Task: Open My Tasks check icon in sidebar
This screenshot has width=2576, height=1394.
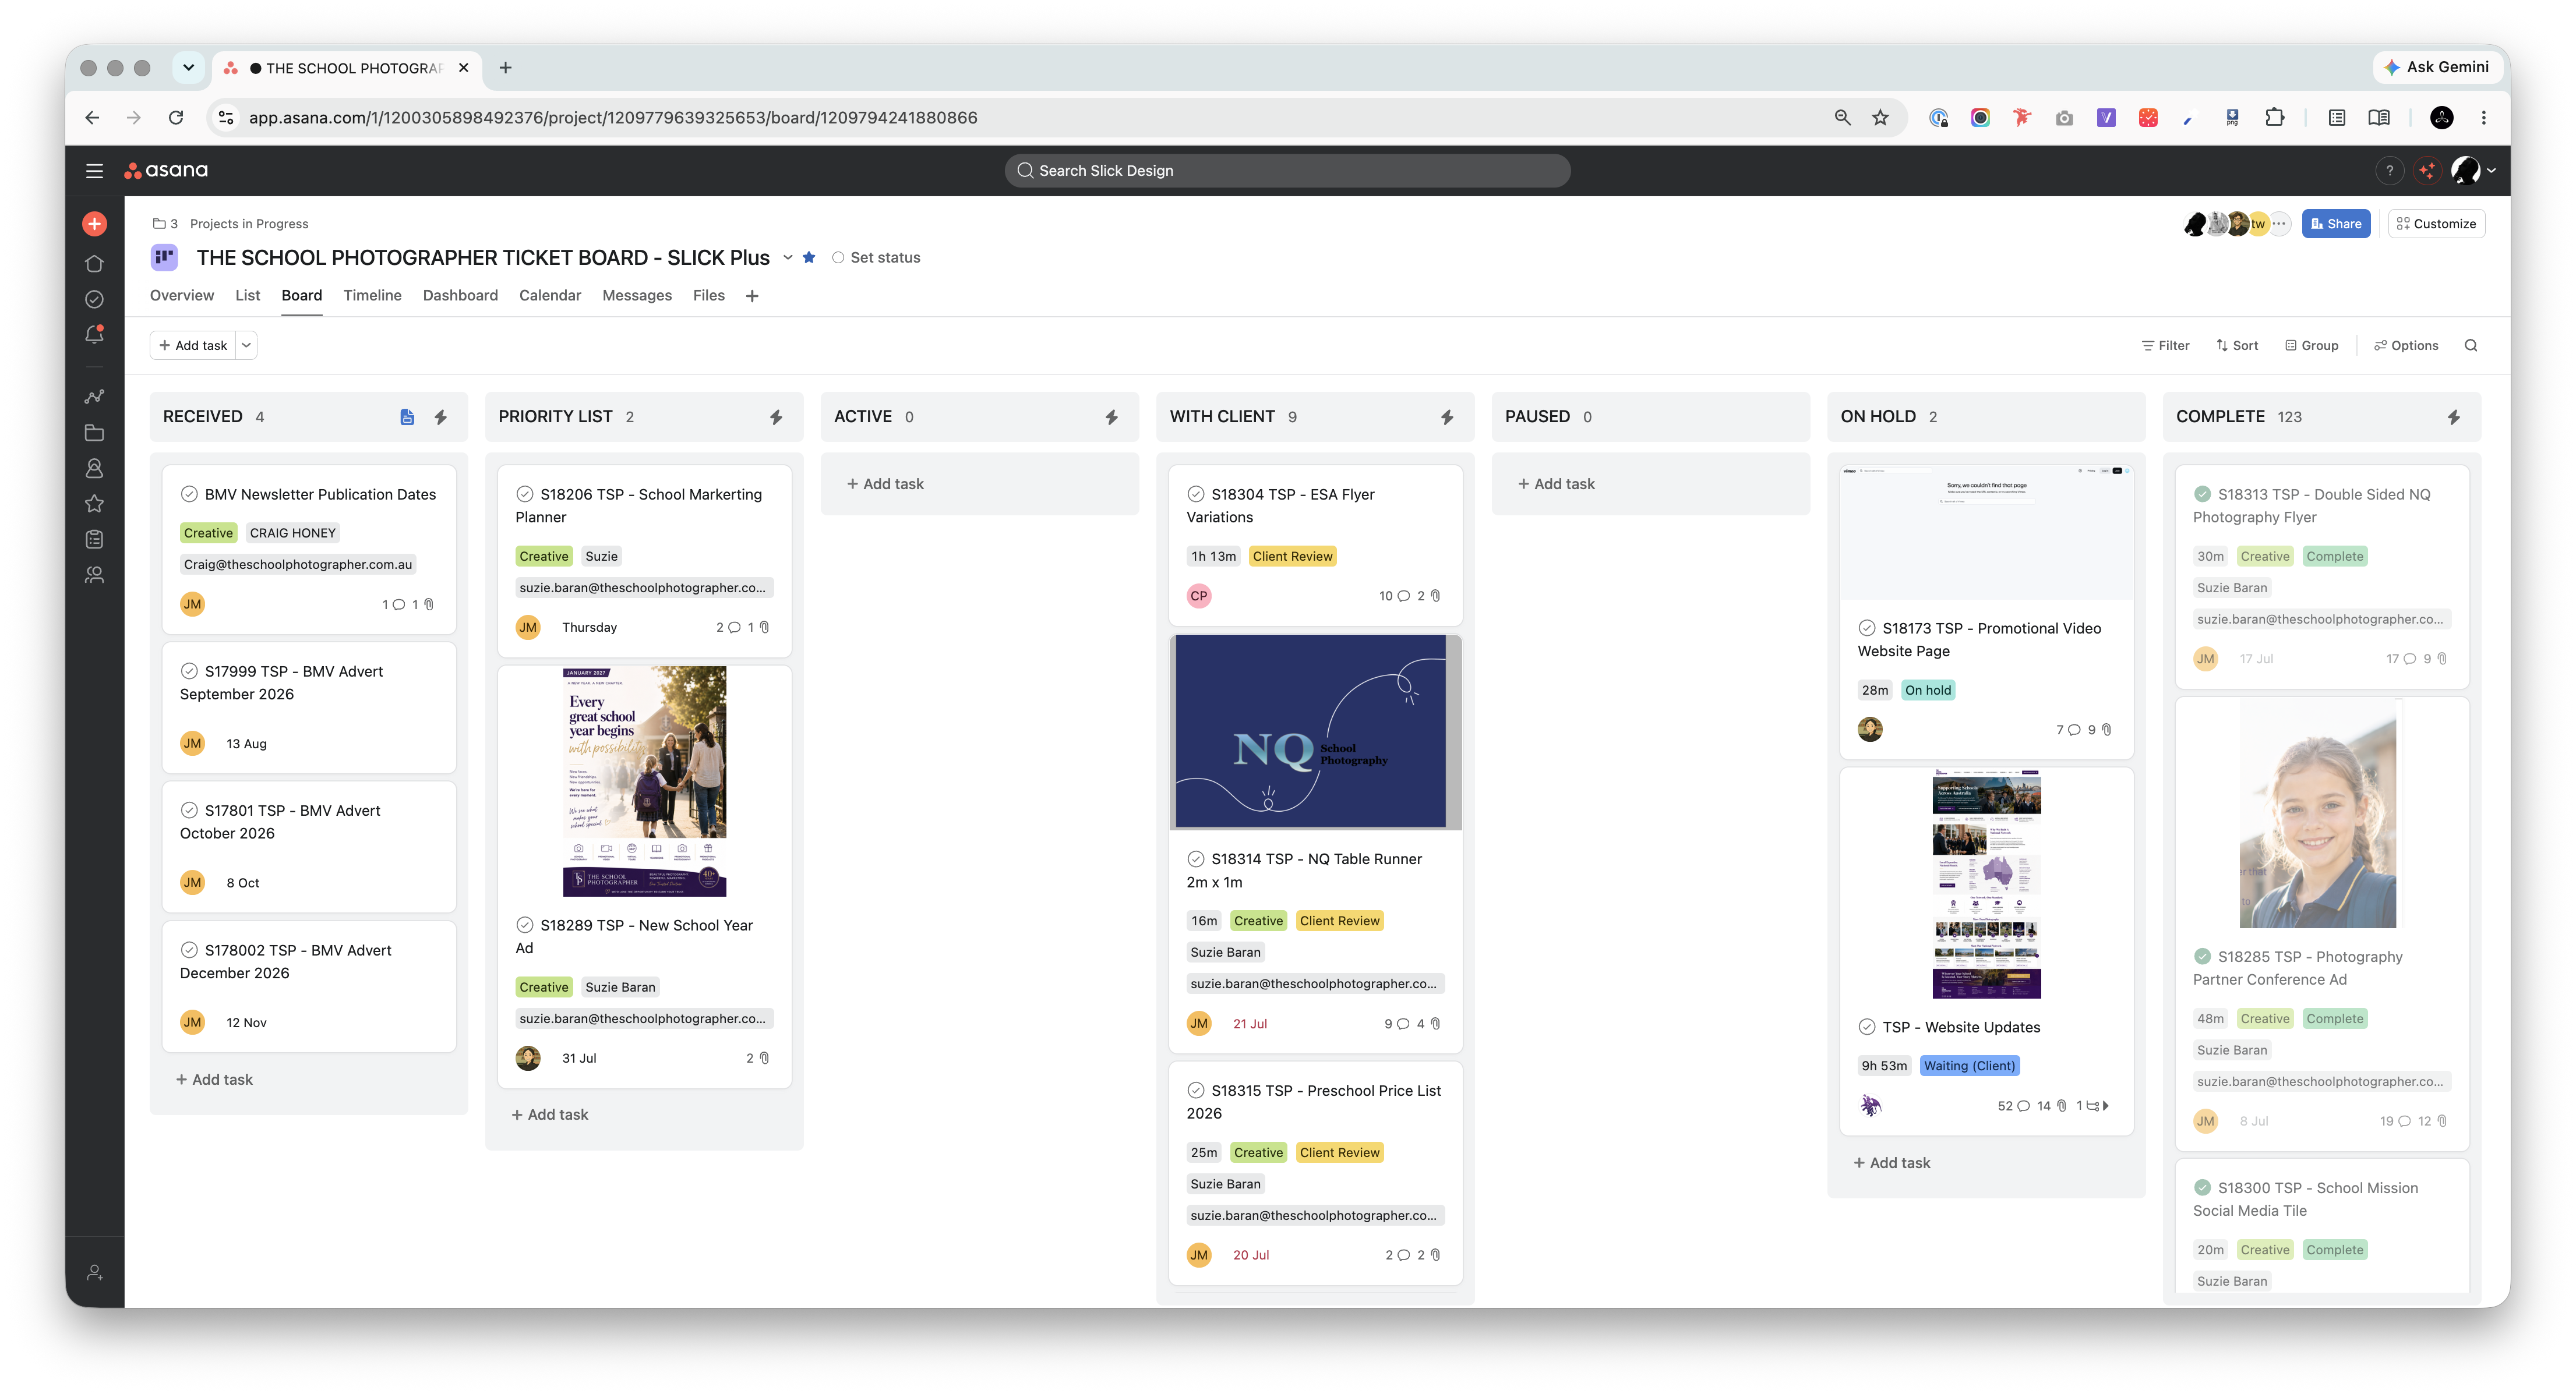Action: (x=94, y=300)
